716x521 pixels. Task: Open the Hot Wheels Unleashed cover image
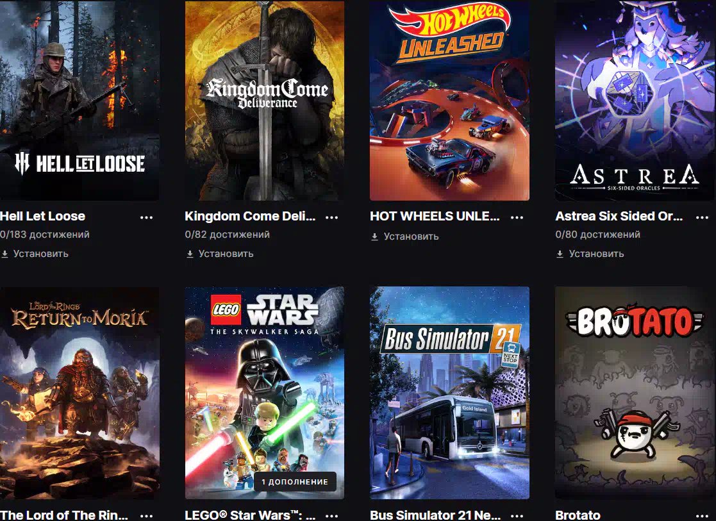tap(450, 100)
